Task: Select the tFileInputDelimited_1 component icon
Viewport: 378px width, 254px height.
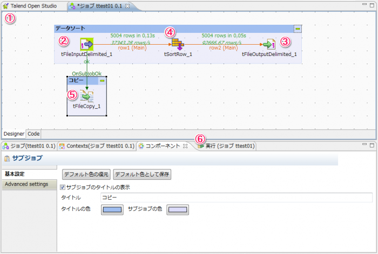Action: (x=87, y=44)
